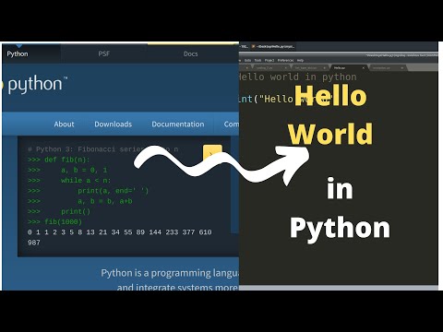Click the python logo on the website
This screenshot has width=443, height=332.
tap(34, 84)
